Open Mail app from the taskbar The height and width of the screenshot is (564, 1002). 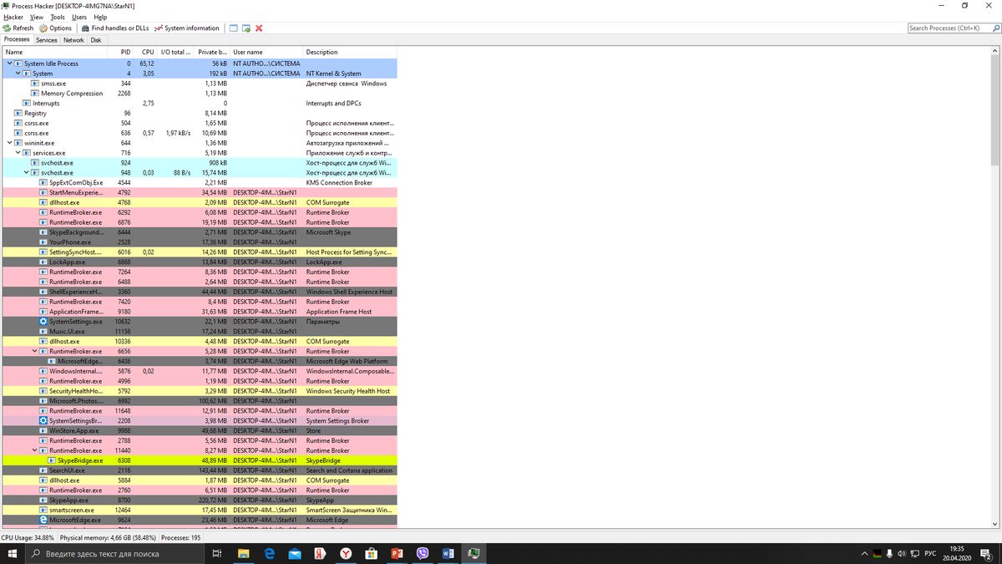pyautogui.click(x=295, y=553)
